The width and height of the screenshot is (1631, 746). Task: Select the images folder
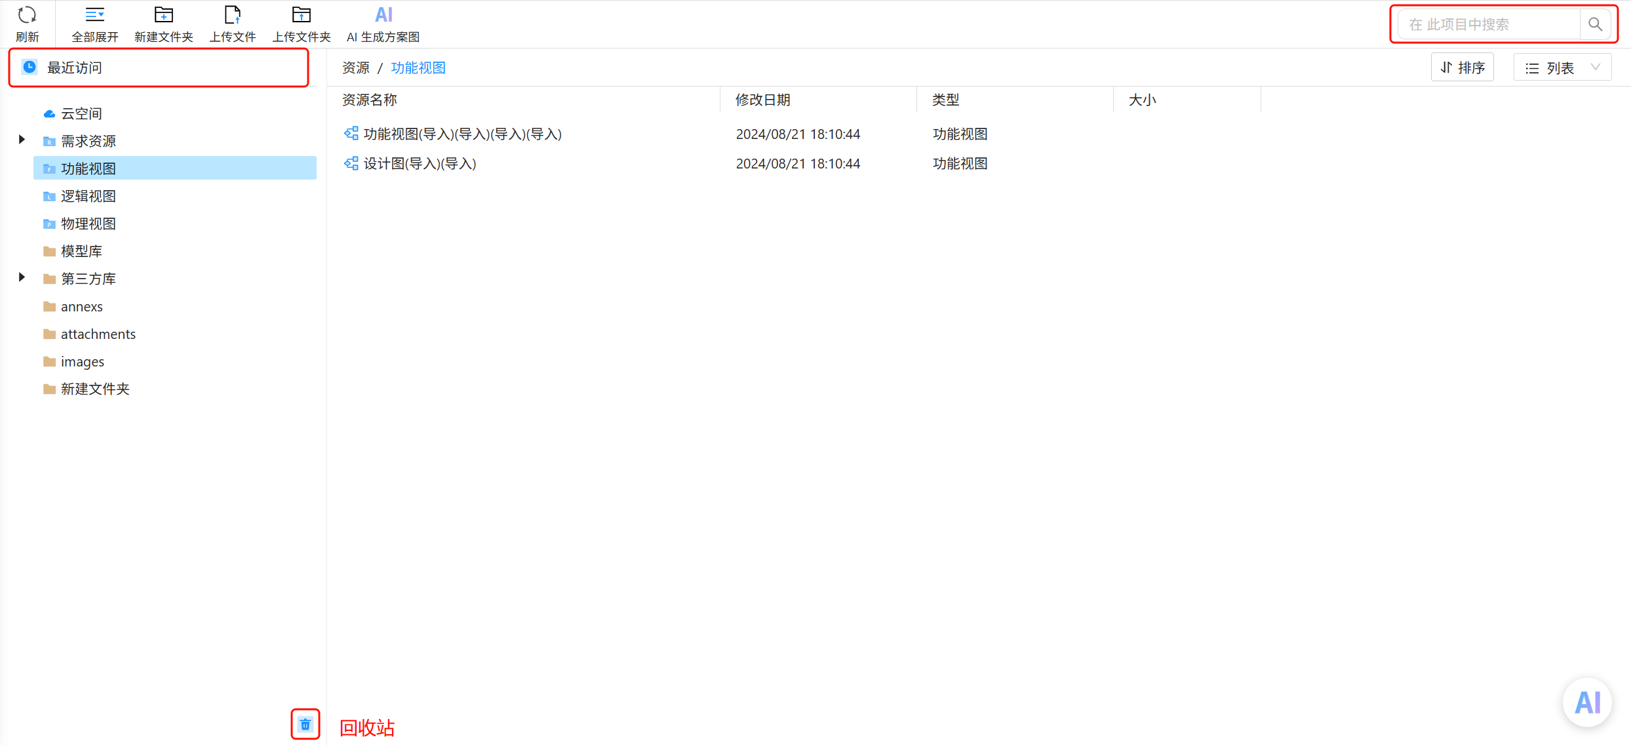(x=83, y=362)
